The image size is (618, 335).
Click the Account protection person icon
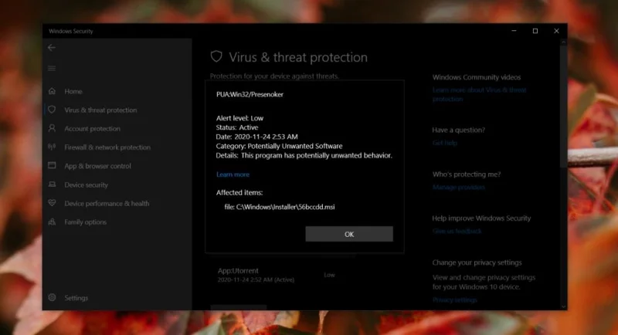52,128
